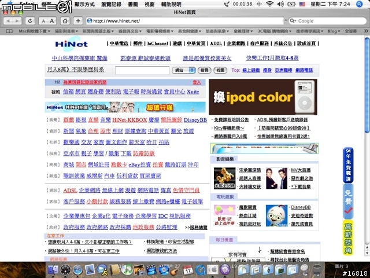Expand the 美食與健康 bookmarks folder

[190, 31]
